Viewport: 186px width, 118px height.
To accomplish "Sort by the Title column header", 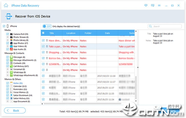I will click(51, 33).
